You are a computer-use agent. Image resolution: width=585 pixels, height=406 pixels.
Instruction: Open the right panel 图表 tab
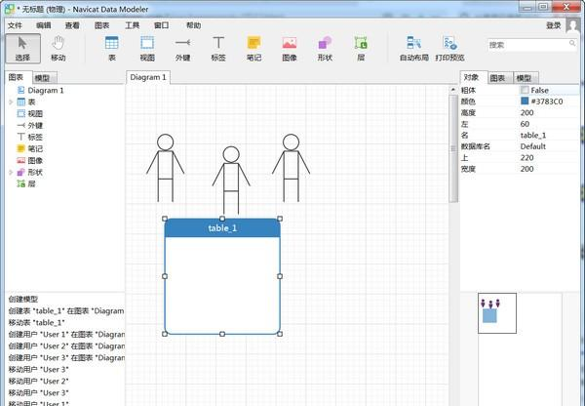pos(500,78)
